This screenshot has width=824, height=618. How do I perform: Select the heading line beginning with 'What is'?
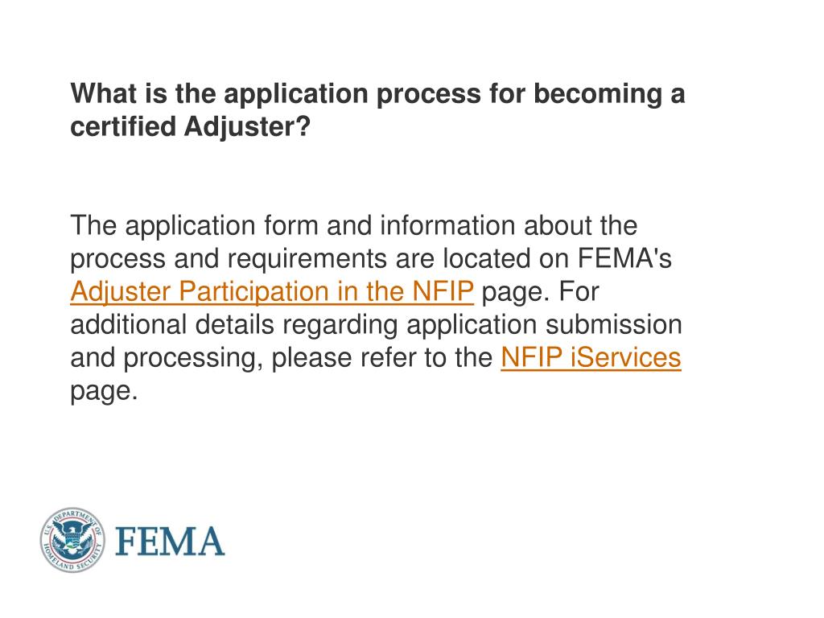[x=377, y=94]
